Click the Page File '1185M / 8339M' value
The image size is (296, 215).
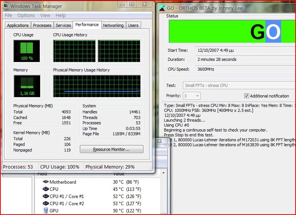pyautogui.click(x=126, y=134)
